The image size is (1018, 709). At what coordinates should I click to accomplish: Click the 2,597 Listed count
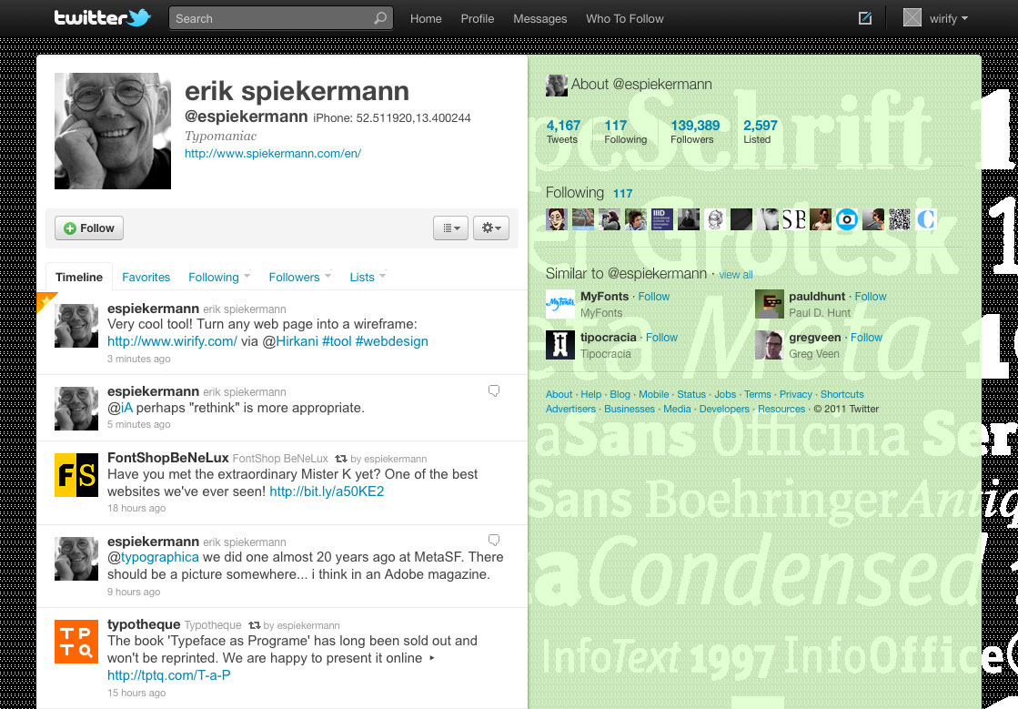pyautogui.click(x=761, y=130)
